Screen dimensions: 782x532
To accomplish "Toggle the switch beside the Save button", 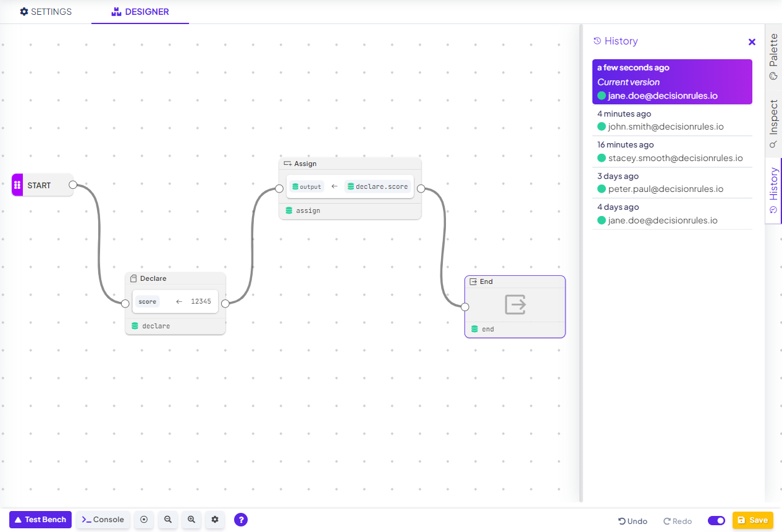I will [717, 520].
